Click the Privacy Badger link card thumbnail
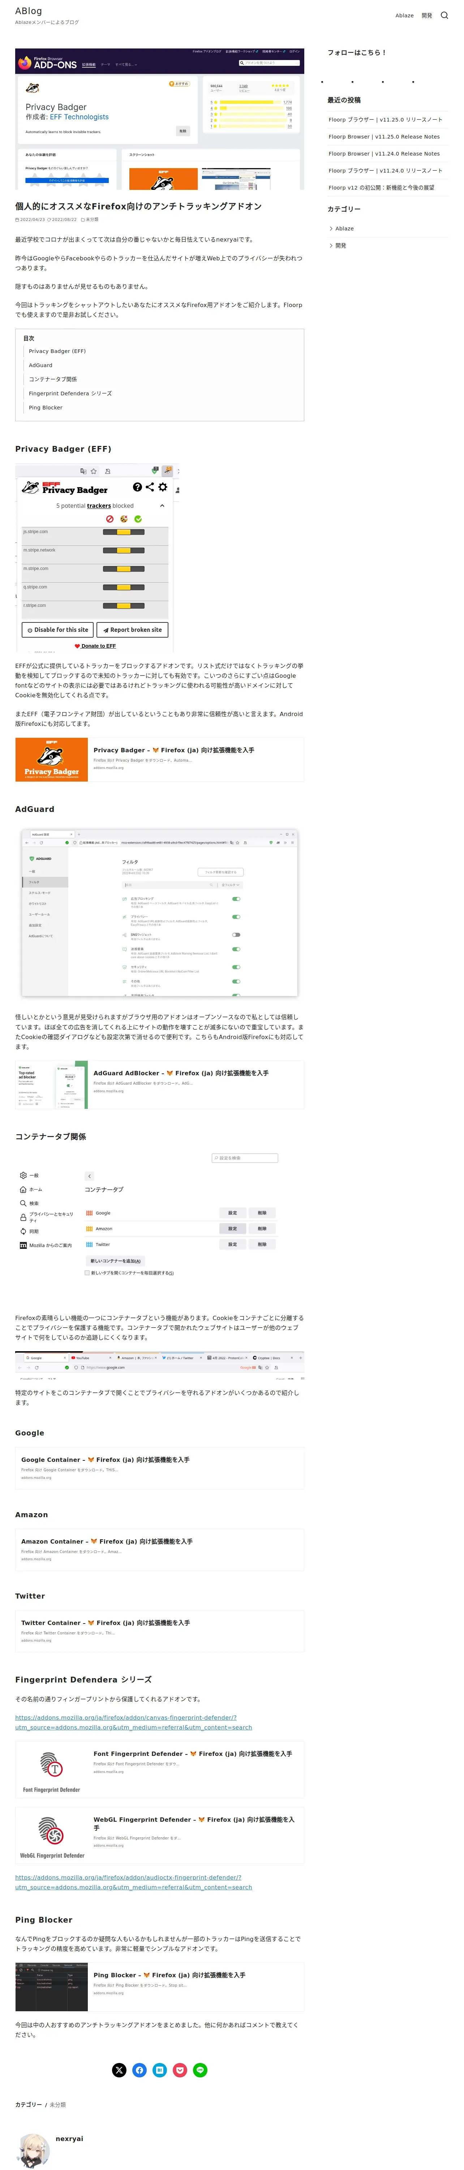This screenshot has width=464, height=2170. [51, 759]
